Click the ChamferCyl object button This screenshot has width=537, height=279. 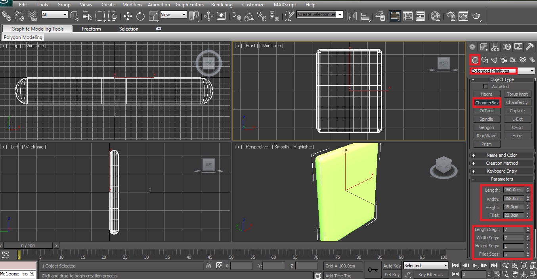(517, 102)
